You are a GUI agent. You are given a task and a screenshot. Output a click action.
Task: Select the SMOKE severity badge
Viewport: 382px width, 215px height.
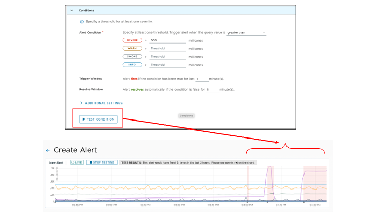pyautogui.click(x=132, y=57)
